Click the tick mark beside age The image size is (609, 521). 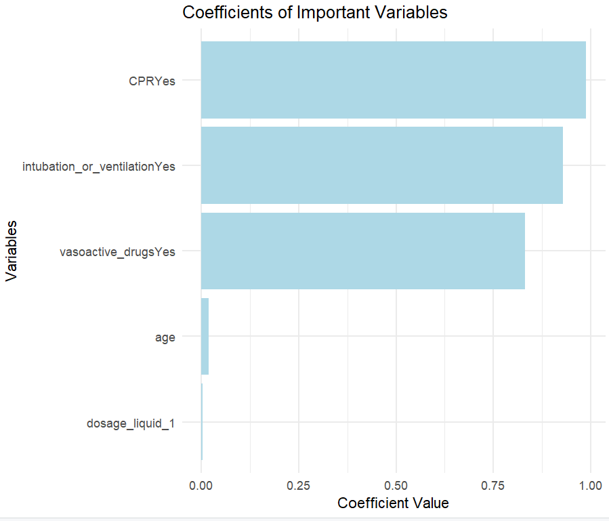pyautogui.click(x=192, y=337)
